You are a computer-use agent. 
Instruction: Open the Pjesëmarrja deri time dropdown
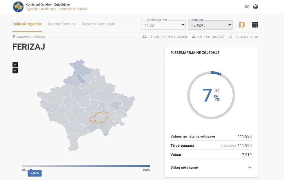(x=163, y=25)
